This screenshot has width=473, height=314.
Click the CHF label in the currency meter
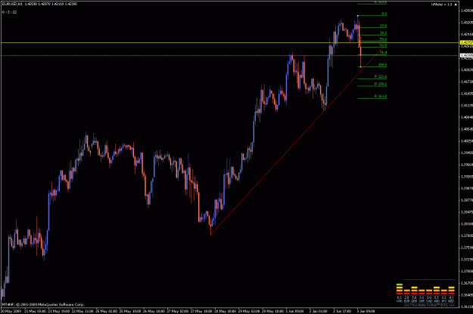click(422, 301)
